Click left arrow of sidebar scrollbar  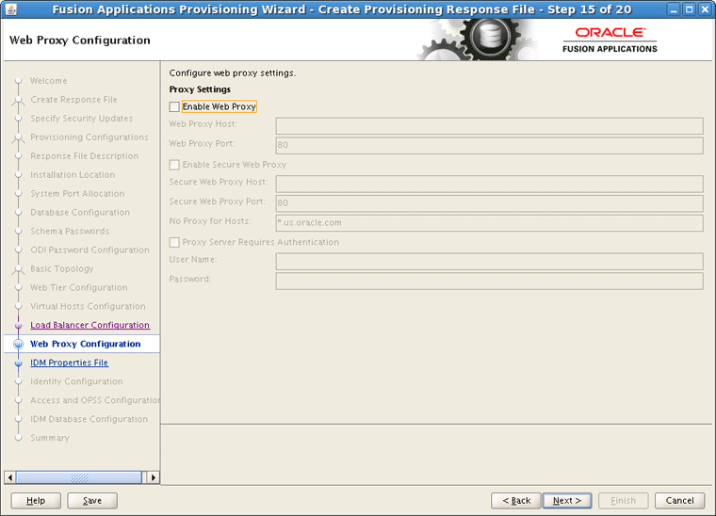(10, 477)
